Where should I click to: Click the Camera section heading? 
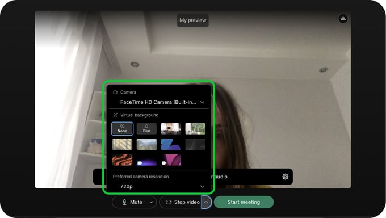tap(128, 93)
